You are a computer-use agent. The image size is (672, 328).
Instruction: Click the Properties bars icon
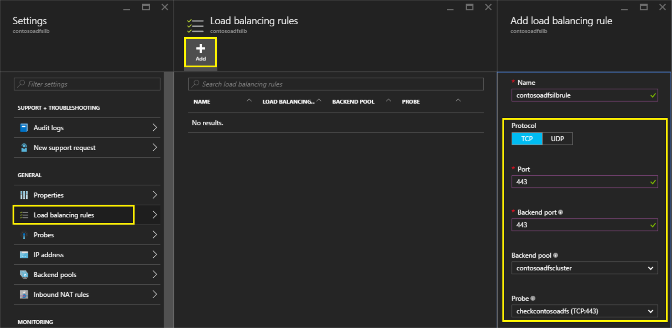tap(24, 195)
